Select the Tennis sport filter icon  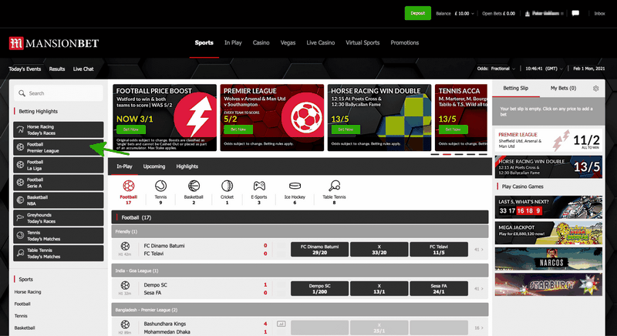click(x=160, y=186)
